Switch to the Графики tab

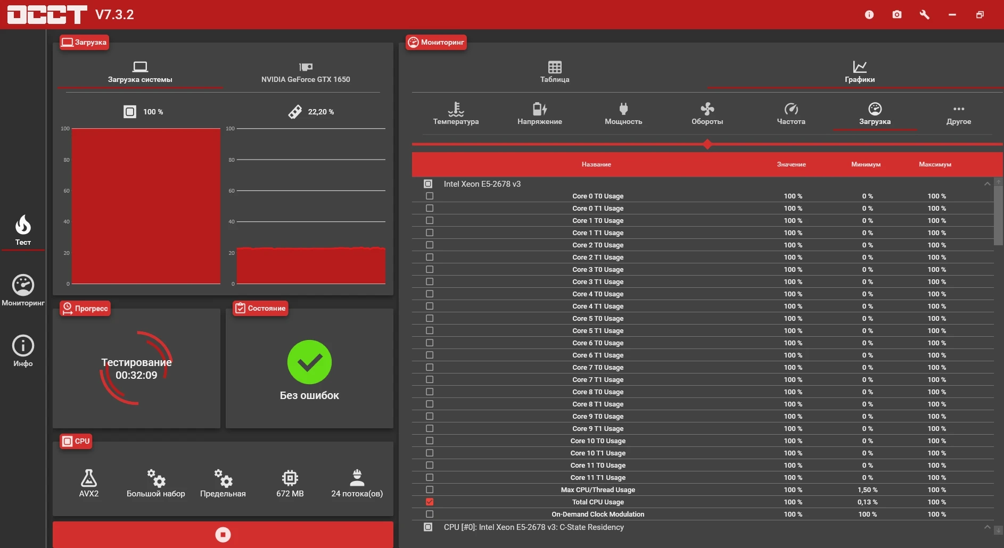click(x=860, y=72)
